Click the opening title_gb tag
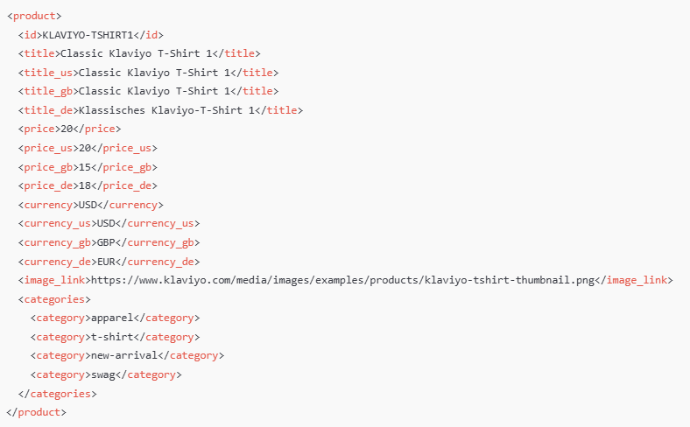 tap(48, 91)
